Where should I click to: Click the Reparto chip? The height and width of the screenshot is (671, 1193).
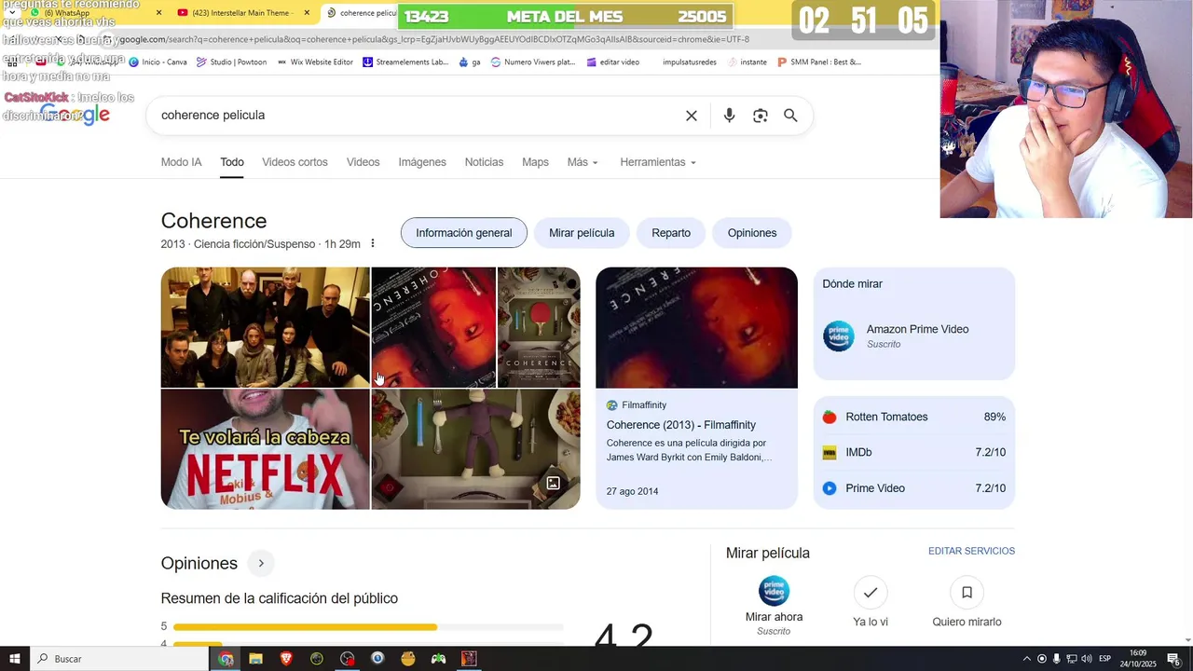click(671, 233)
